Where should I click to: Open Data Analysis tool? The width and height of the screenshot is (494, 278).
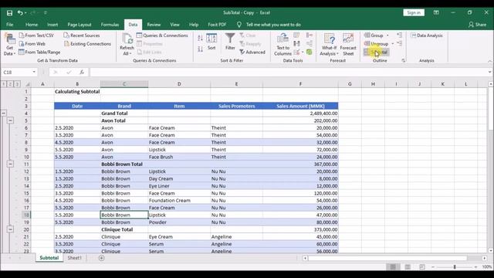(427, 36)
